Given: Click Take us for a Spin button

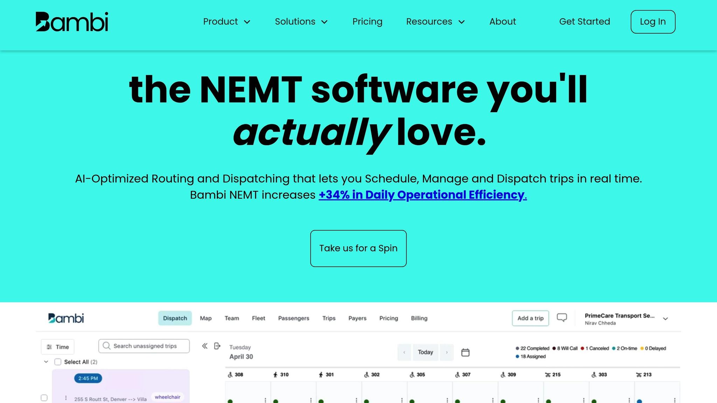Looking at the screenshot, I should click(358, 248).
